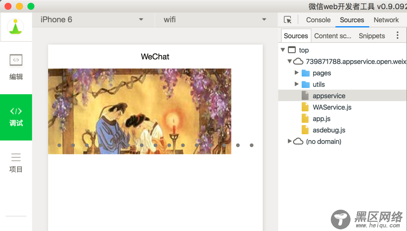Open the wifi network type dropdown

coord(216,20)
